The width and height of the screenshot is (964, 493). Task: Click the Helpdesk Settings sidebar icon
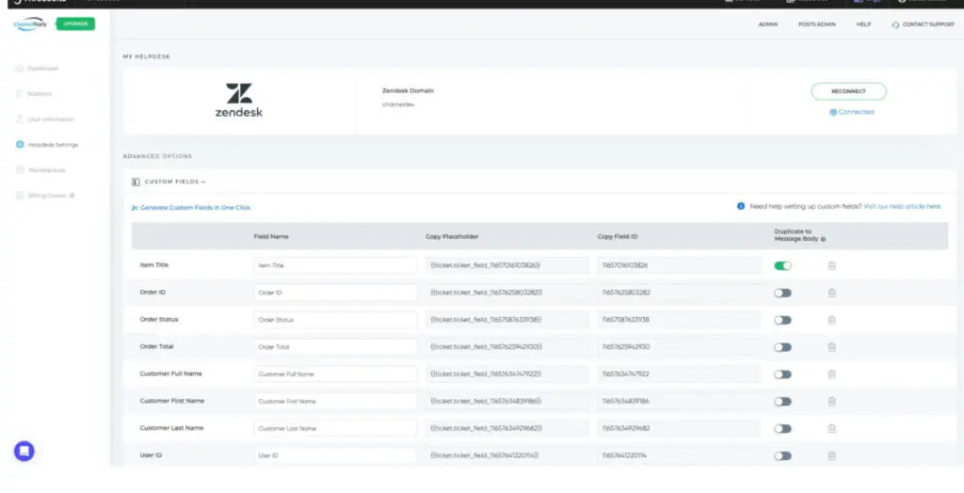[x=20, y=145]
